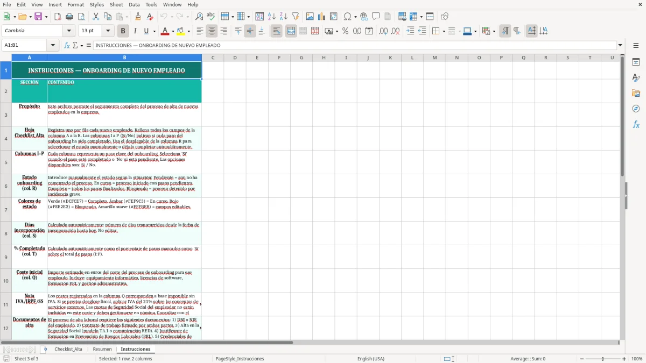Screen dimensions: 646x363
Task: Activate Clone Formatting paintbrush
Action: click(138, 17)
